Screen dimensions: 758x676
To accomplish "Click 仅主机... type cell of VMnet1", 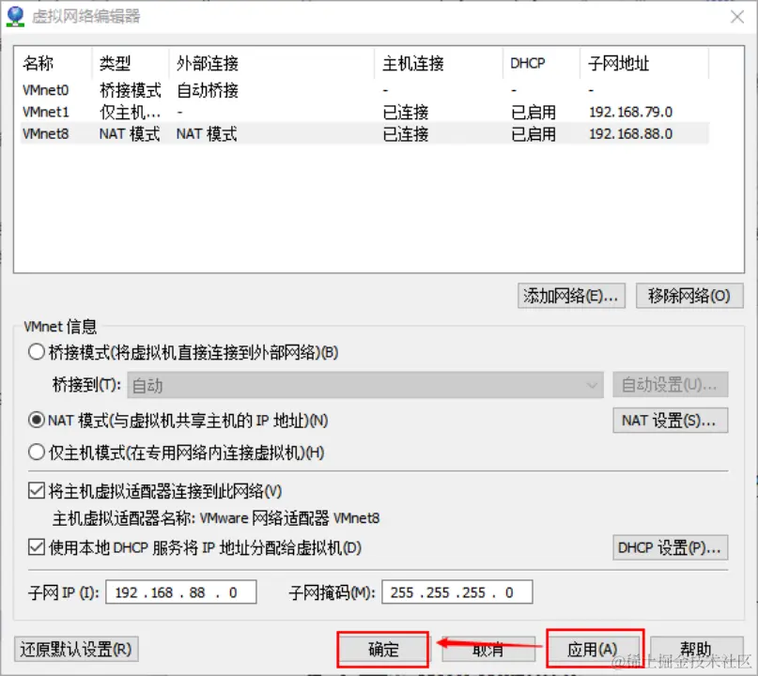I will tap(130, 112).
